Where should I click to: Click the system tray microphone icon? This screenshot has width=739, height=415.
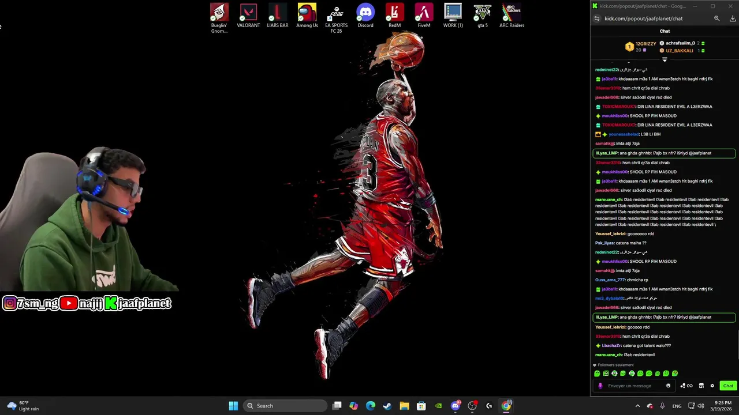[x=662, y=406]
